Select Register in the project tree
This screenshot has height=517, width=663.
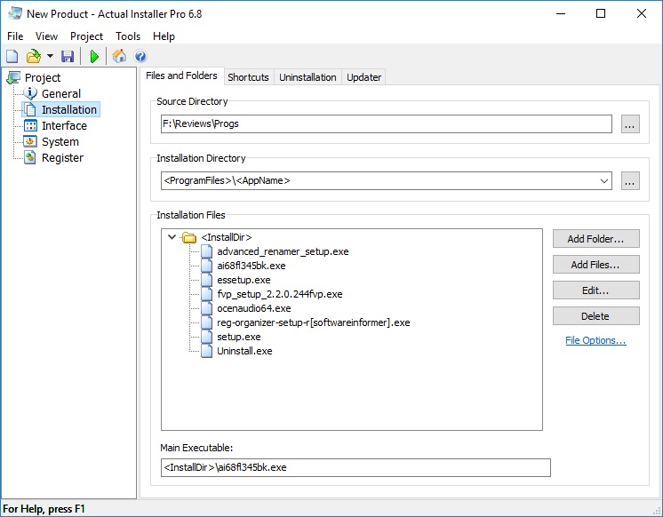pyautogui.click(x=62, y=158)
